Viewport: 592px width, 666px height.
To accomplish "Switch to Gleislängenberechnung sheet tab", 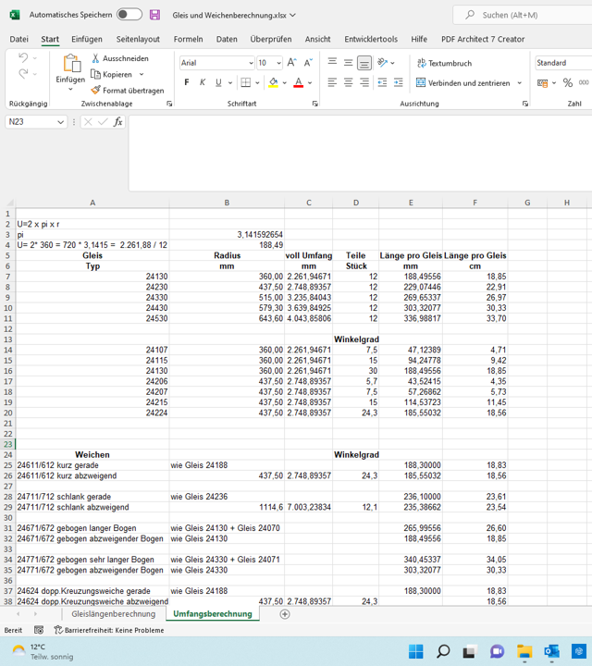I will click(x=114, y=614).
